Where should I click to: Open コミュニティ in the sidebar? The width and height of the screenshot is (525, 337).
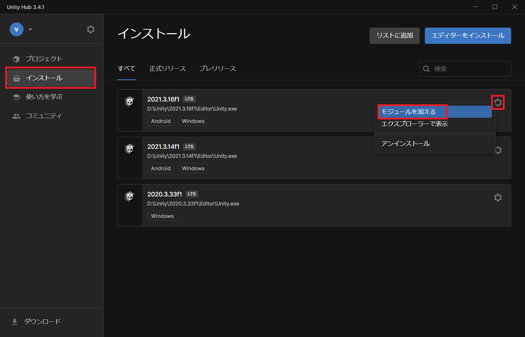click(52, 116)
